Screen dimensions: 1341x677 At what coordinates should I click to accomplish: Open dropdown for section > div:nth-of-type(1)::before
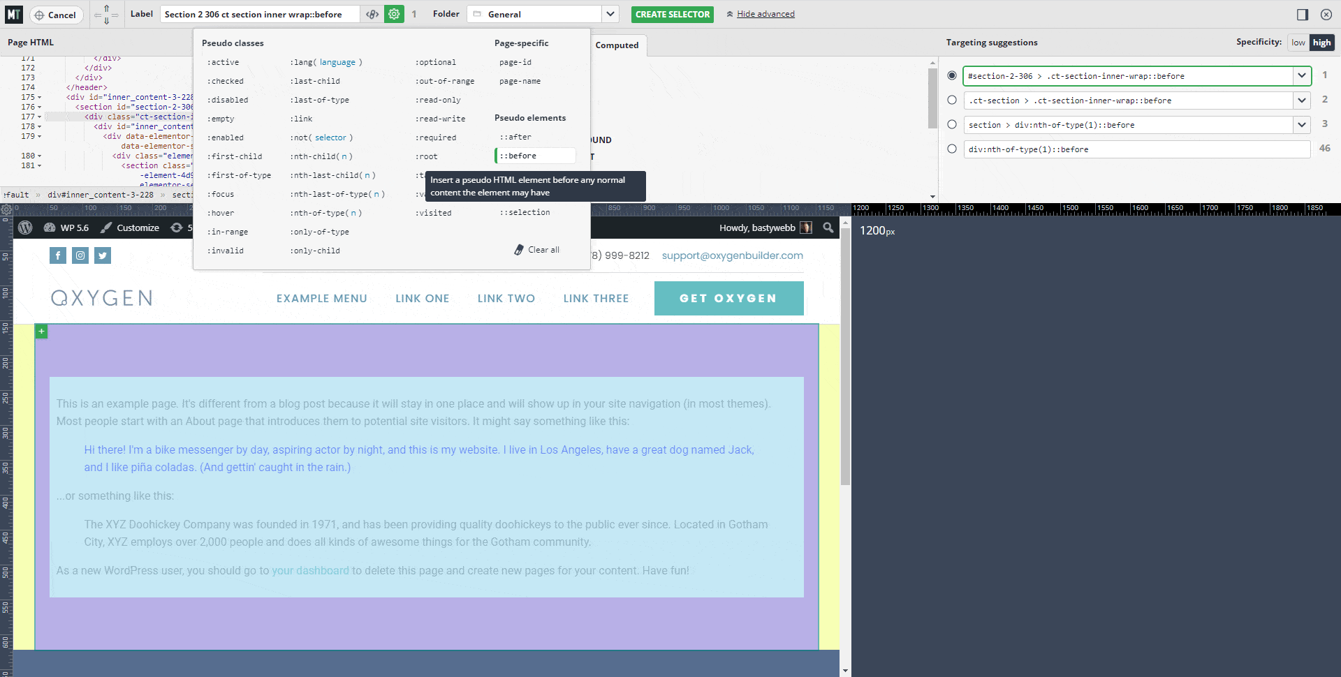pyautogui.click(x=1302, y=125)
